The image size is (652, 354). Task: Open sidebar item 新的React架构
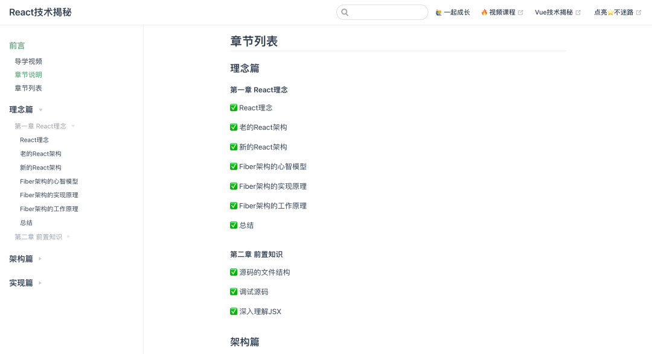tap(41, 168)
